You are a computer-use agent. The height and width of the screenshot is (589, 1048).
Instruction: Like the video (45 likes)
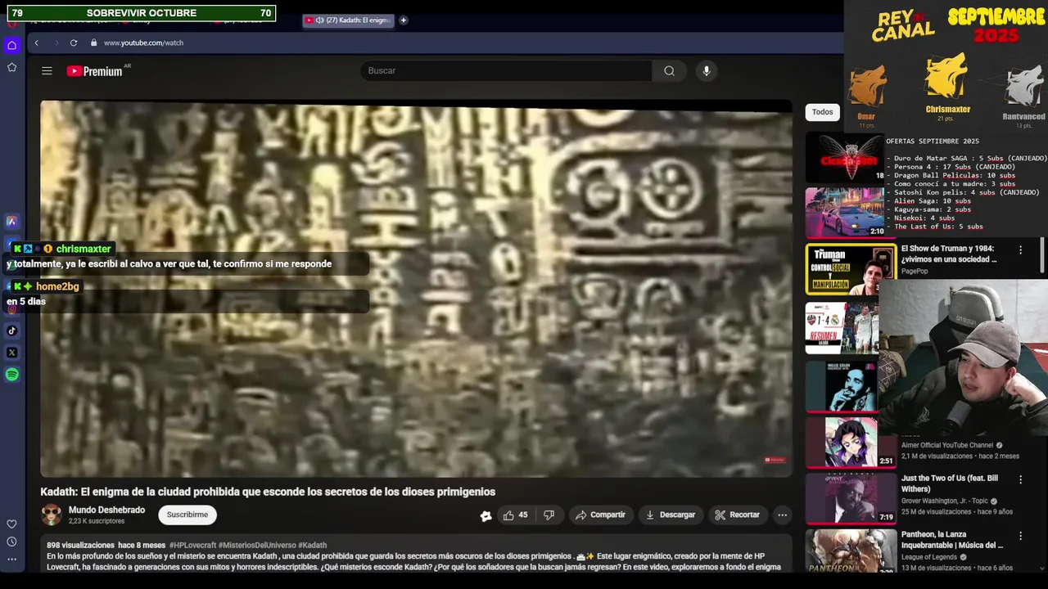click(516, 515)
